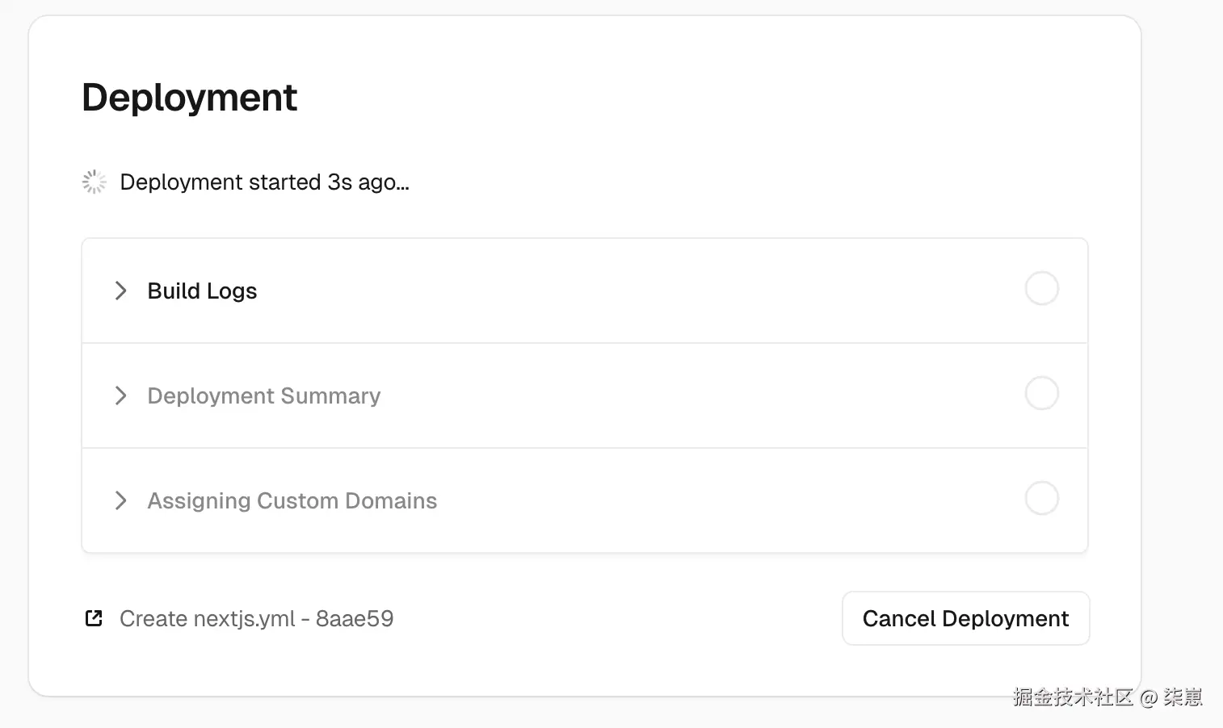
Task: Expand Build Logs using its chevron arrow
Action: (x=121, y=291)
